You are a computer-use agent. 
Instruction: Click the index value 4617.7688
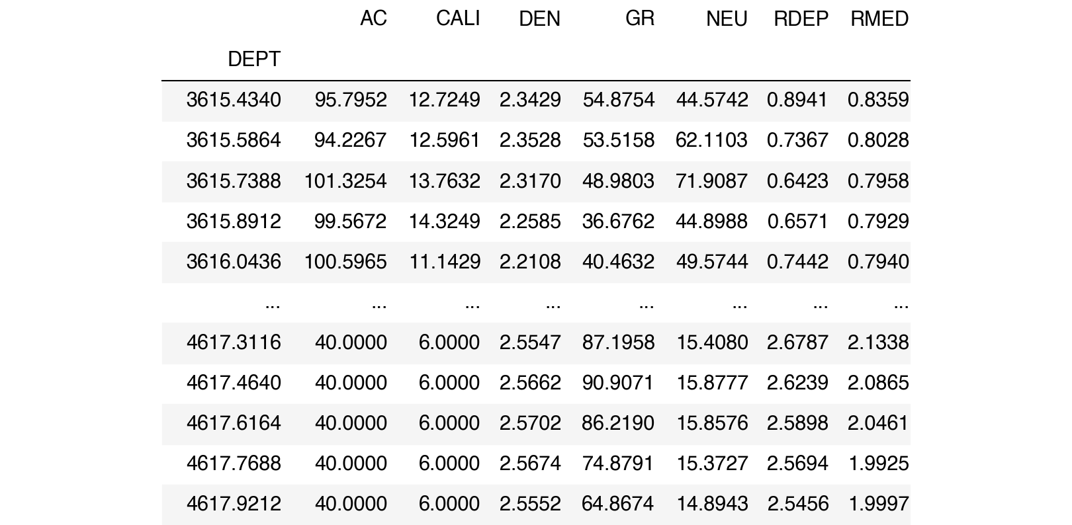click(x=234, y=464)
